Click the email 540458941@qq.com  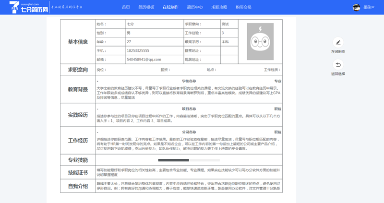tap(144, 60)
